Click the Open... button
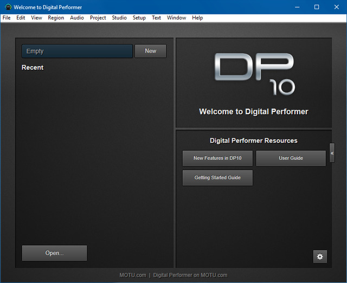Image resolution: width=347 pixels, height=283 pixels. click(x=54, y=253)
